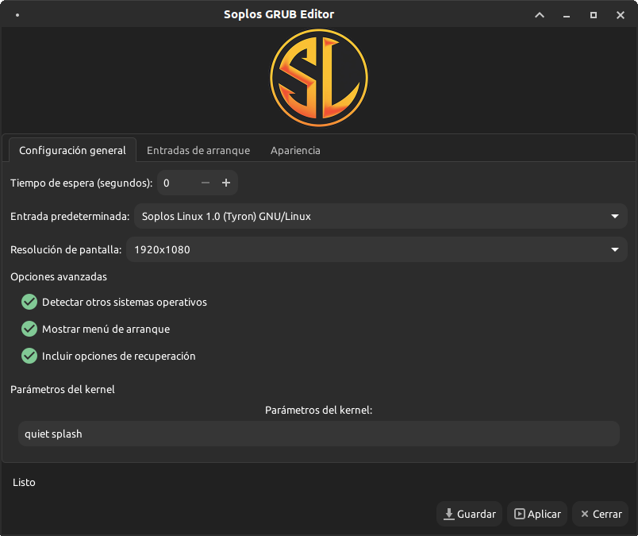
Task: Click the Soplos Linux SL logo
Action: pos(319,78)
